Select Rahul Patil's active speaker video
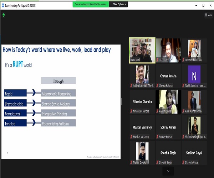 coord(142,51)
